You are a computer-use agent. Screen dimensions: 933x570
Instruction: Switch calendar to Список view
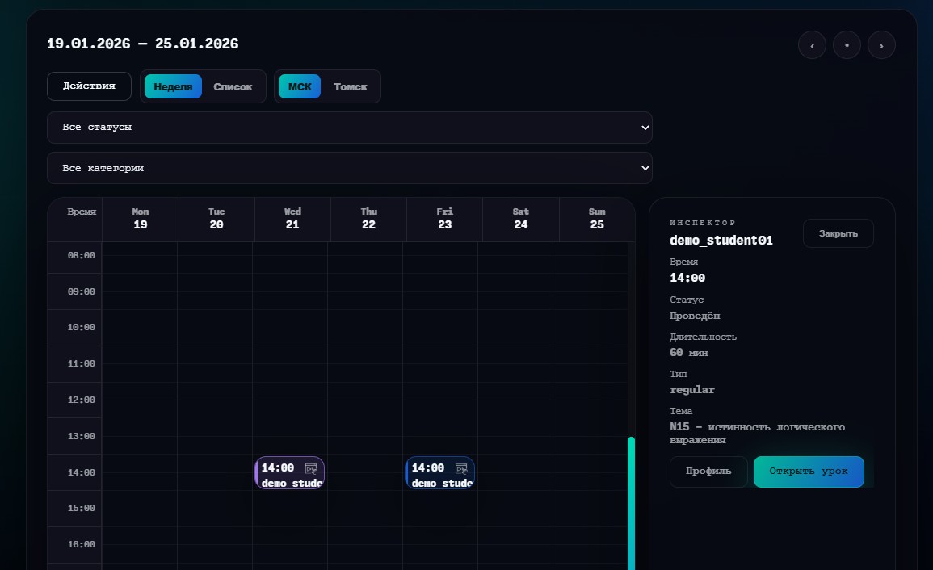(x=233, y=86)
